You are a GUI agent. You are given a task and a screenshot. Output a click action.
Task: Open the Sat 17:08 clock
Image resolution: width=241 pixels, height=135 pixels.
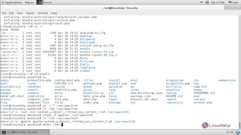click(218, 3)
